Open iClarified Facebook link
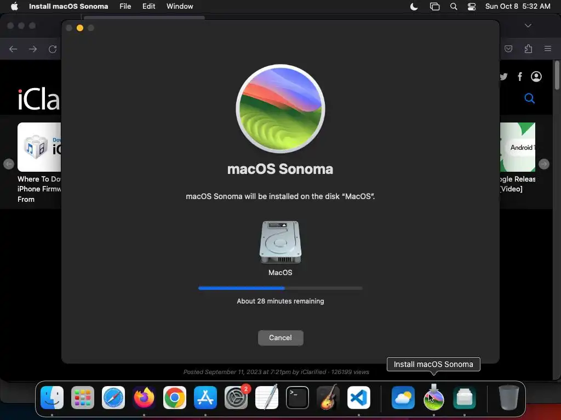This screenshot has width=561, height=420. coord(520,77)
